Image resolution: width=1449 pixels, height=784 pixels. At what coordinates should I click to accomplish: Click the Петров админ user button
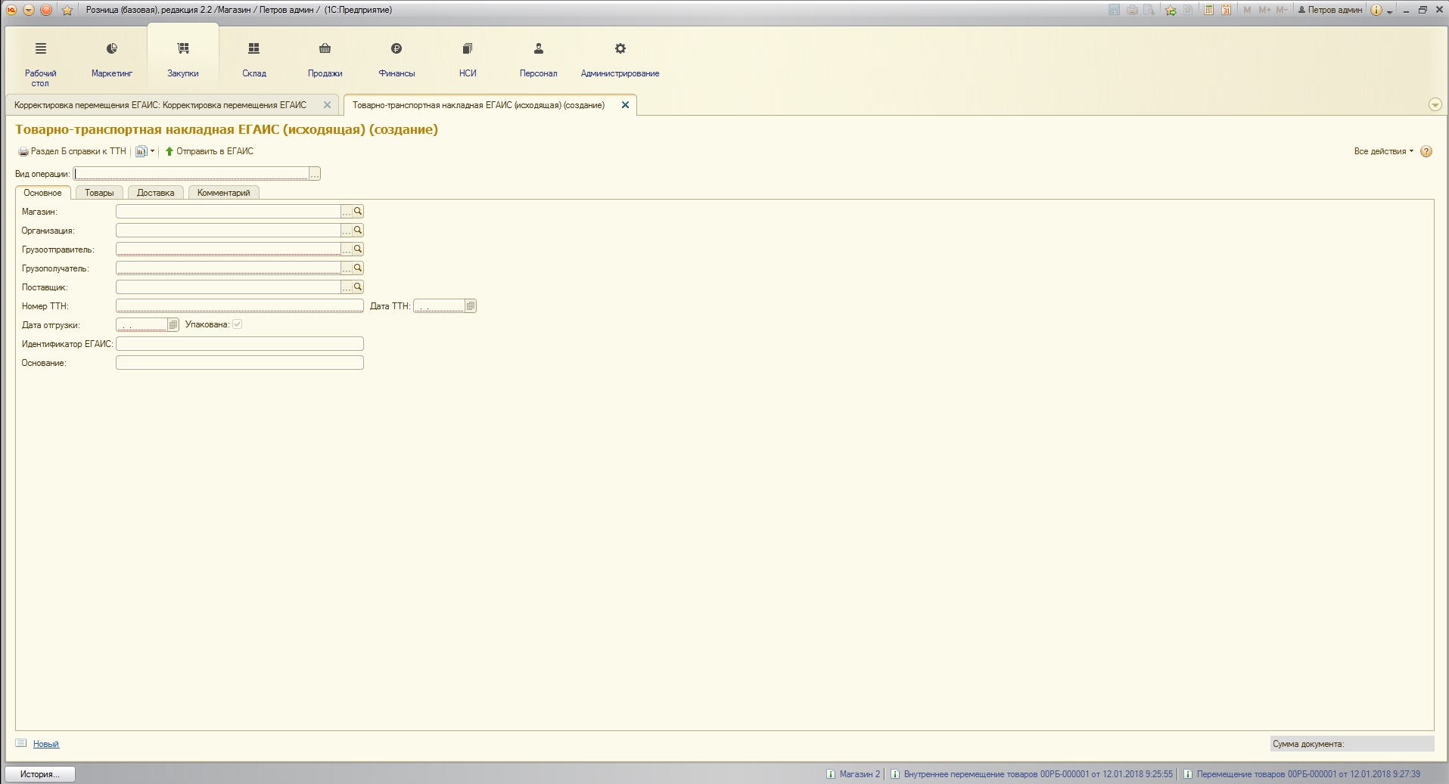point(1329,10)
